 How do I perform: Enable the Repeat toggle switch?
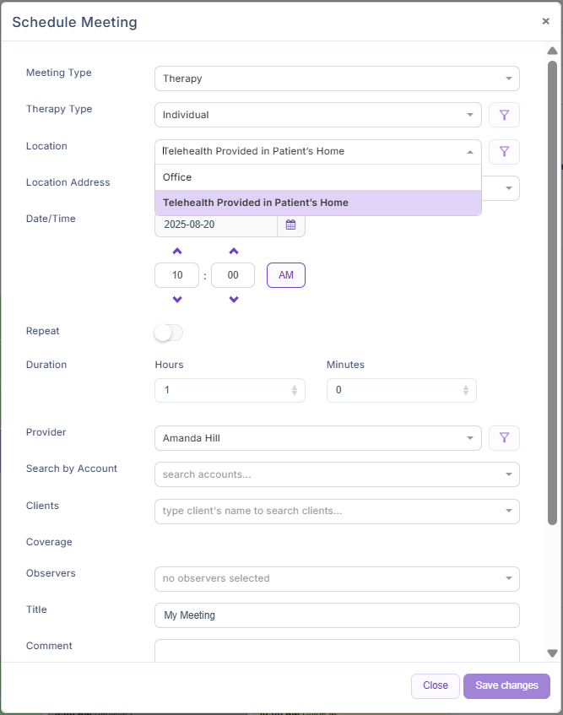[x=168, y=333]
